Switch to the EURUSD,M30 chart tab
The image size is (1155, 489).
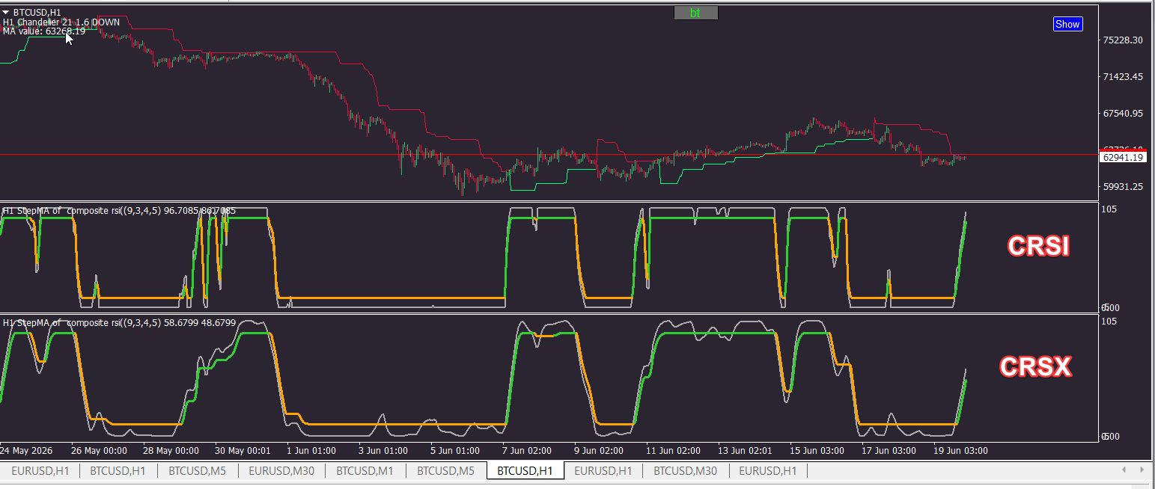[281, 470]
